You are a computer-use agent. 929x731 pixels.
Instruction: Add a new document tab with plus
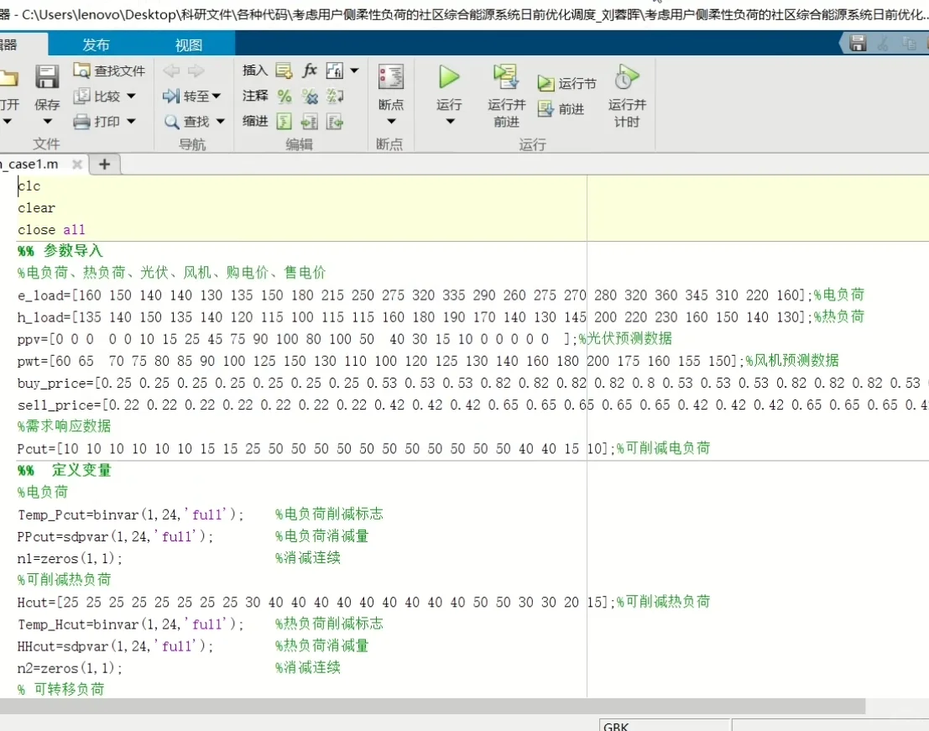coord(105,164)
